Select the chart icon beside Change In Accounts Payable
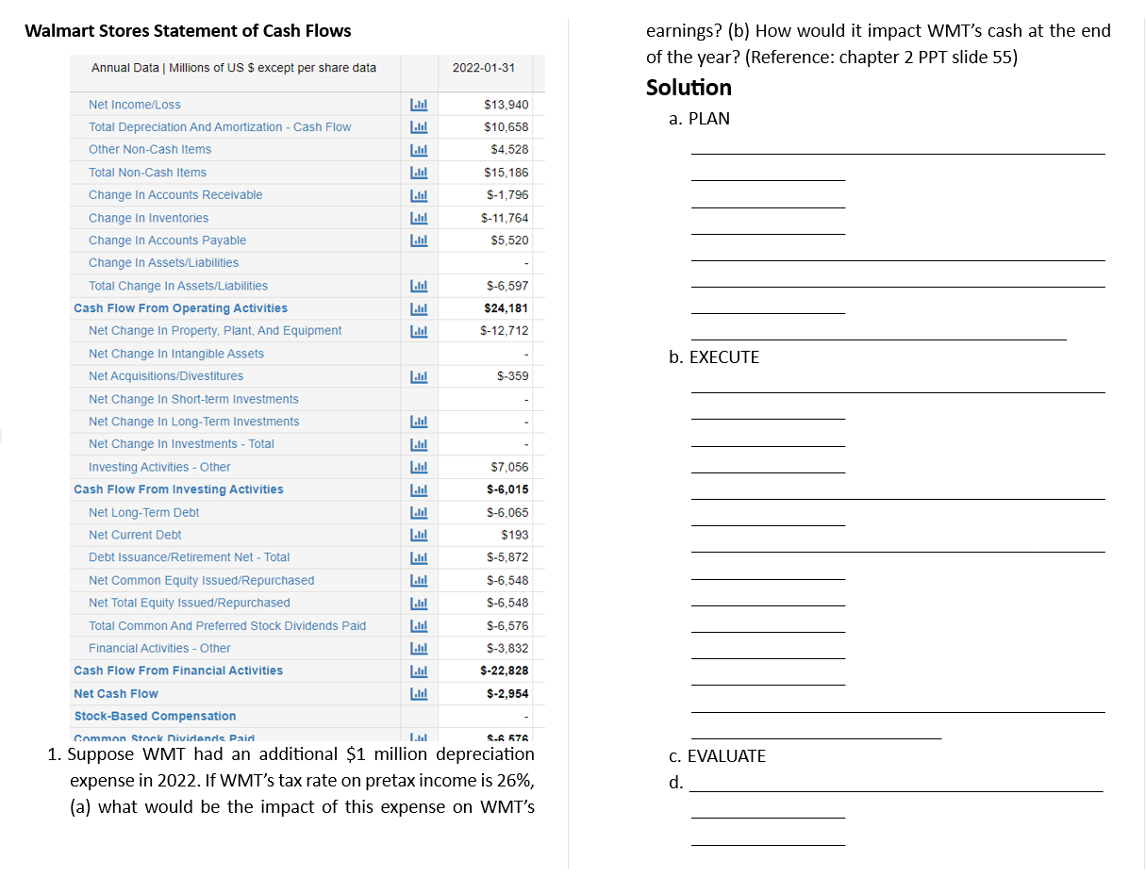The width and height of the screenshot is (1146, 894). pyautogui.click(x=419, y=240)
